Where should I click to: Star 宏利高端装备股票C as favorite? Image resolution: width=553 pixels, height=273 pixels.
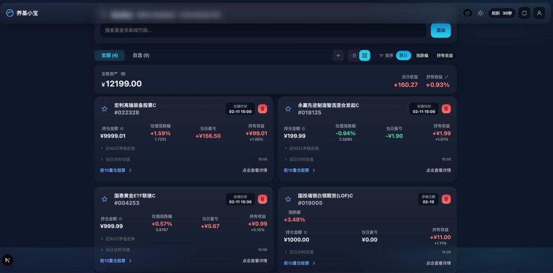tap(104, 109)
